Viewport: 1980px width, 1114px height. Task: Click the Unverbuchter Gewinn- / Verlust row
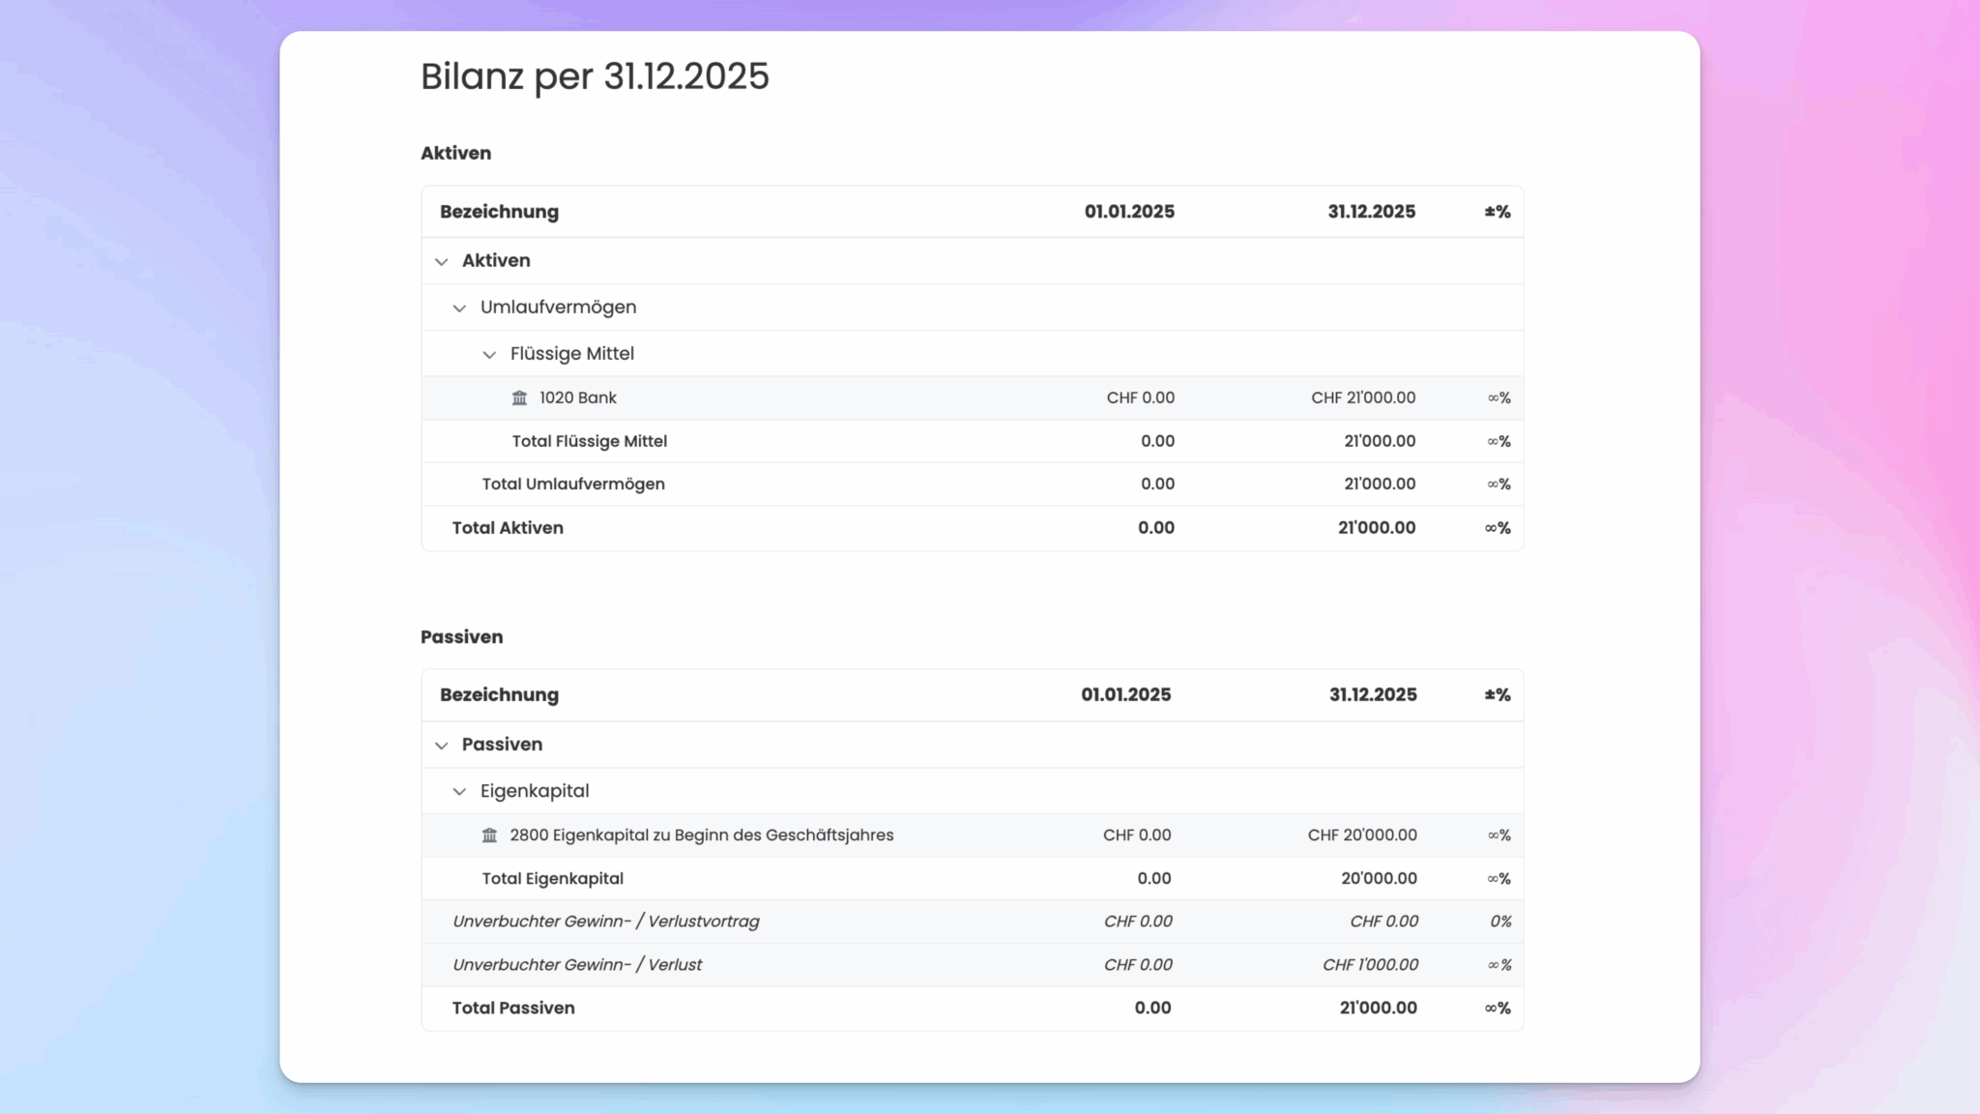[x=972, y=965]
